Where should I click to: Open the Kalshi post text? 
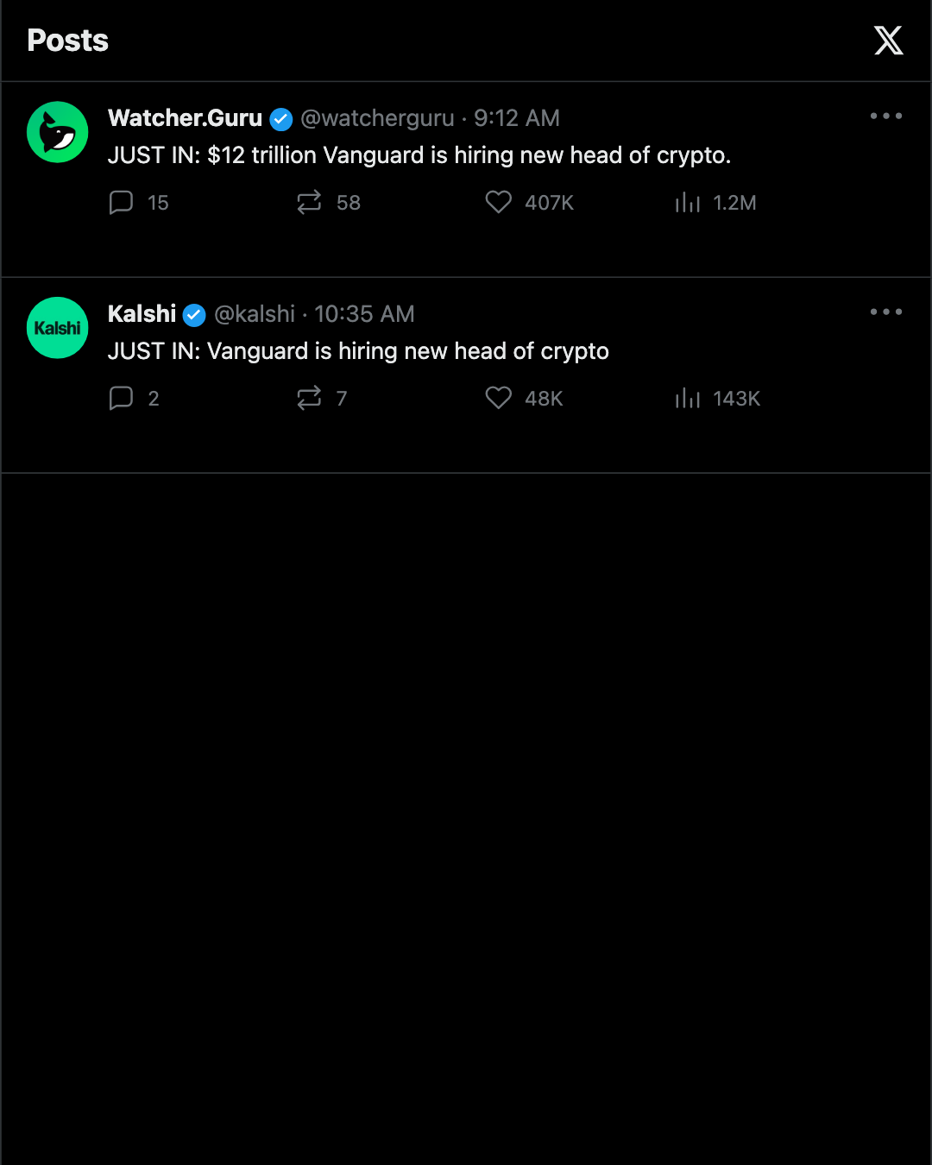tap(358, 351)
